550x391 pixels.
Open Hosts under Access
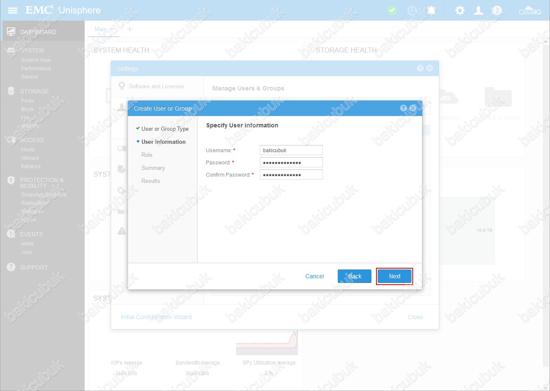28,150
